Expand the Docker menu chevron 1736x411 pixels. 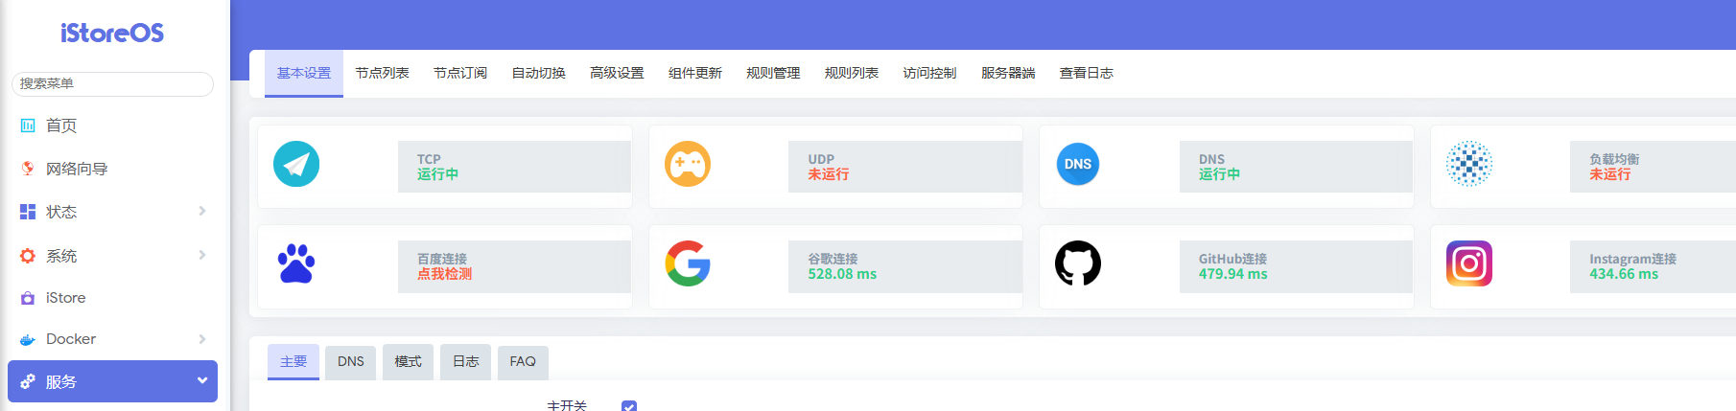202,339
